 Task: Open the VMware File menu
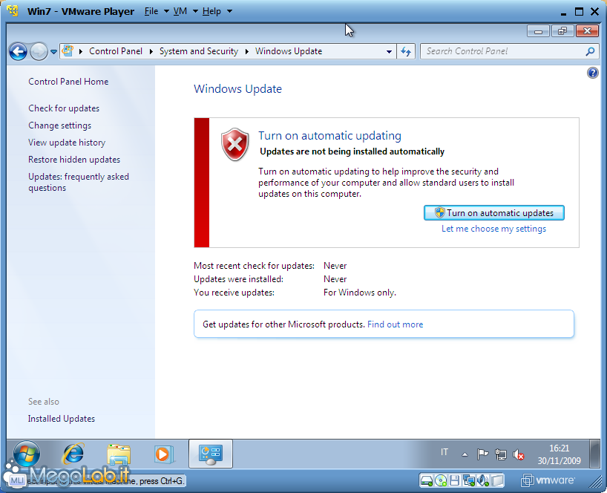[157, 11]
